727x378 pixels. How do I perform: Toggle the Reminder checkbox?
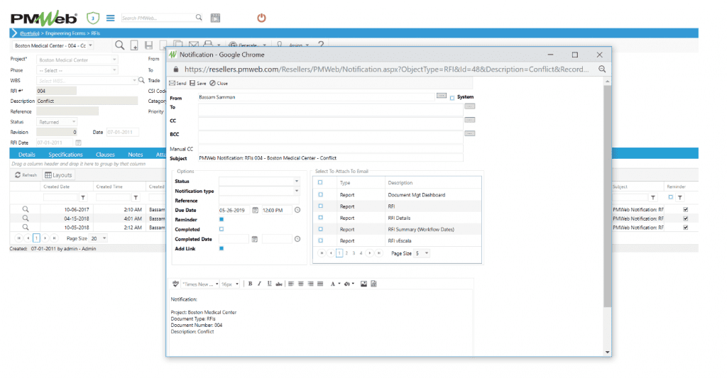tap(222, 220)
